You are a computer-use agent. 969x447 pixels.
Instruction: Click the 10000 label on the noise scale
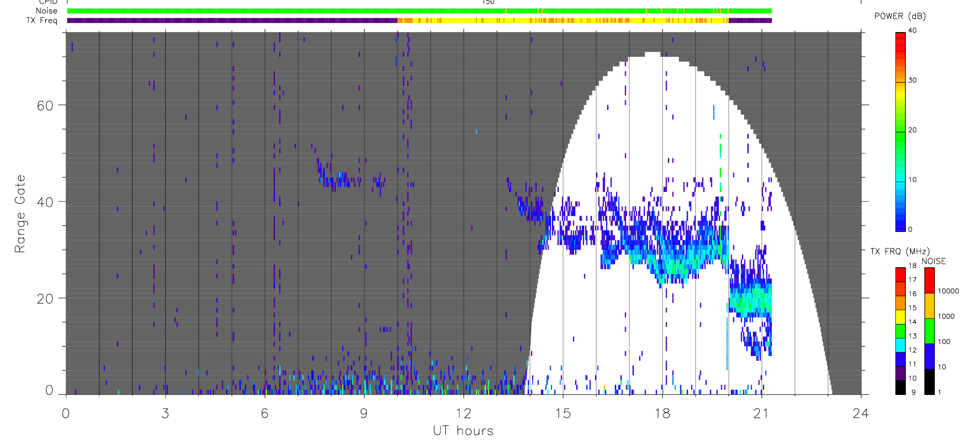[948, 291]
